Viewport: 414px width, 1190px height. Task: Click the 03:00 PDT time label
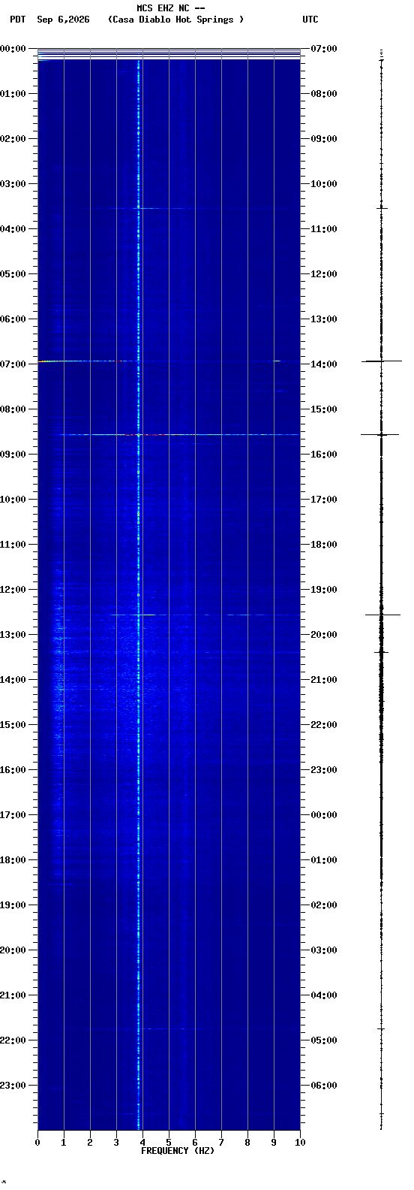tap(13, 183)
